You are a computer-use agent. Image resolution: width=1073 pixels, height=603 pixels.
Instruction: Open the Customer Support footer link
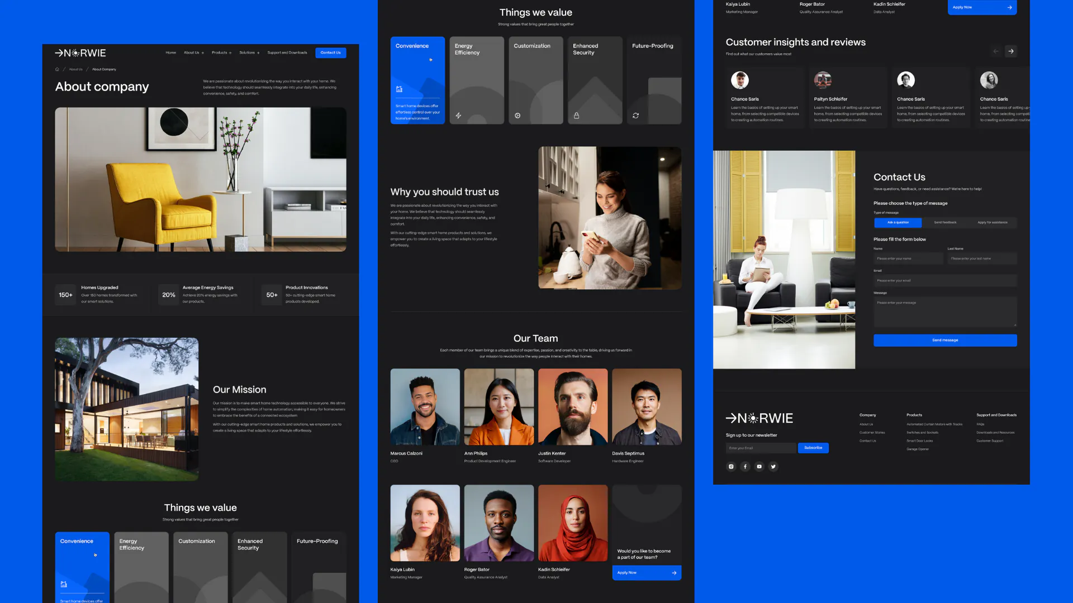(x=990, y=441)
